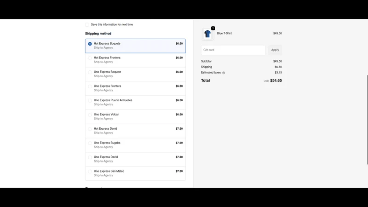Choose Uno Express San Mateo shipping
Screen dimensions: 368x207
point(135,173)
